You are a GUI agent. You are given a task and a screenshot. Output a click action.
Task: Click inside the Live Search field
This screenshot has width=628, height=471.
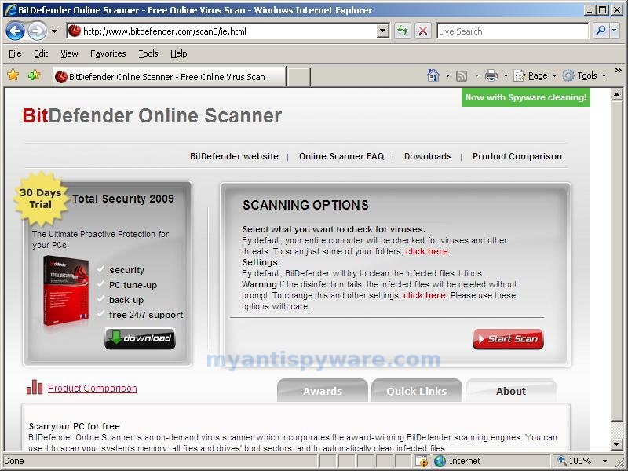click(510, 31)
